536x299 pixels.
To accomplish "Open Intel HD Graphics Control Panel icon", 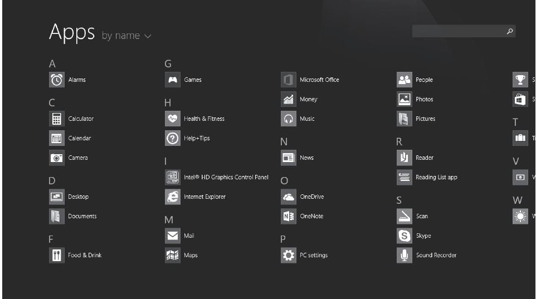I will (x=173, y=178).
